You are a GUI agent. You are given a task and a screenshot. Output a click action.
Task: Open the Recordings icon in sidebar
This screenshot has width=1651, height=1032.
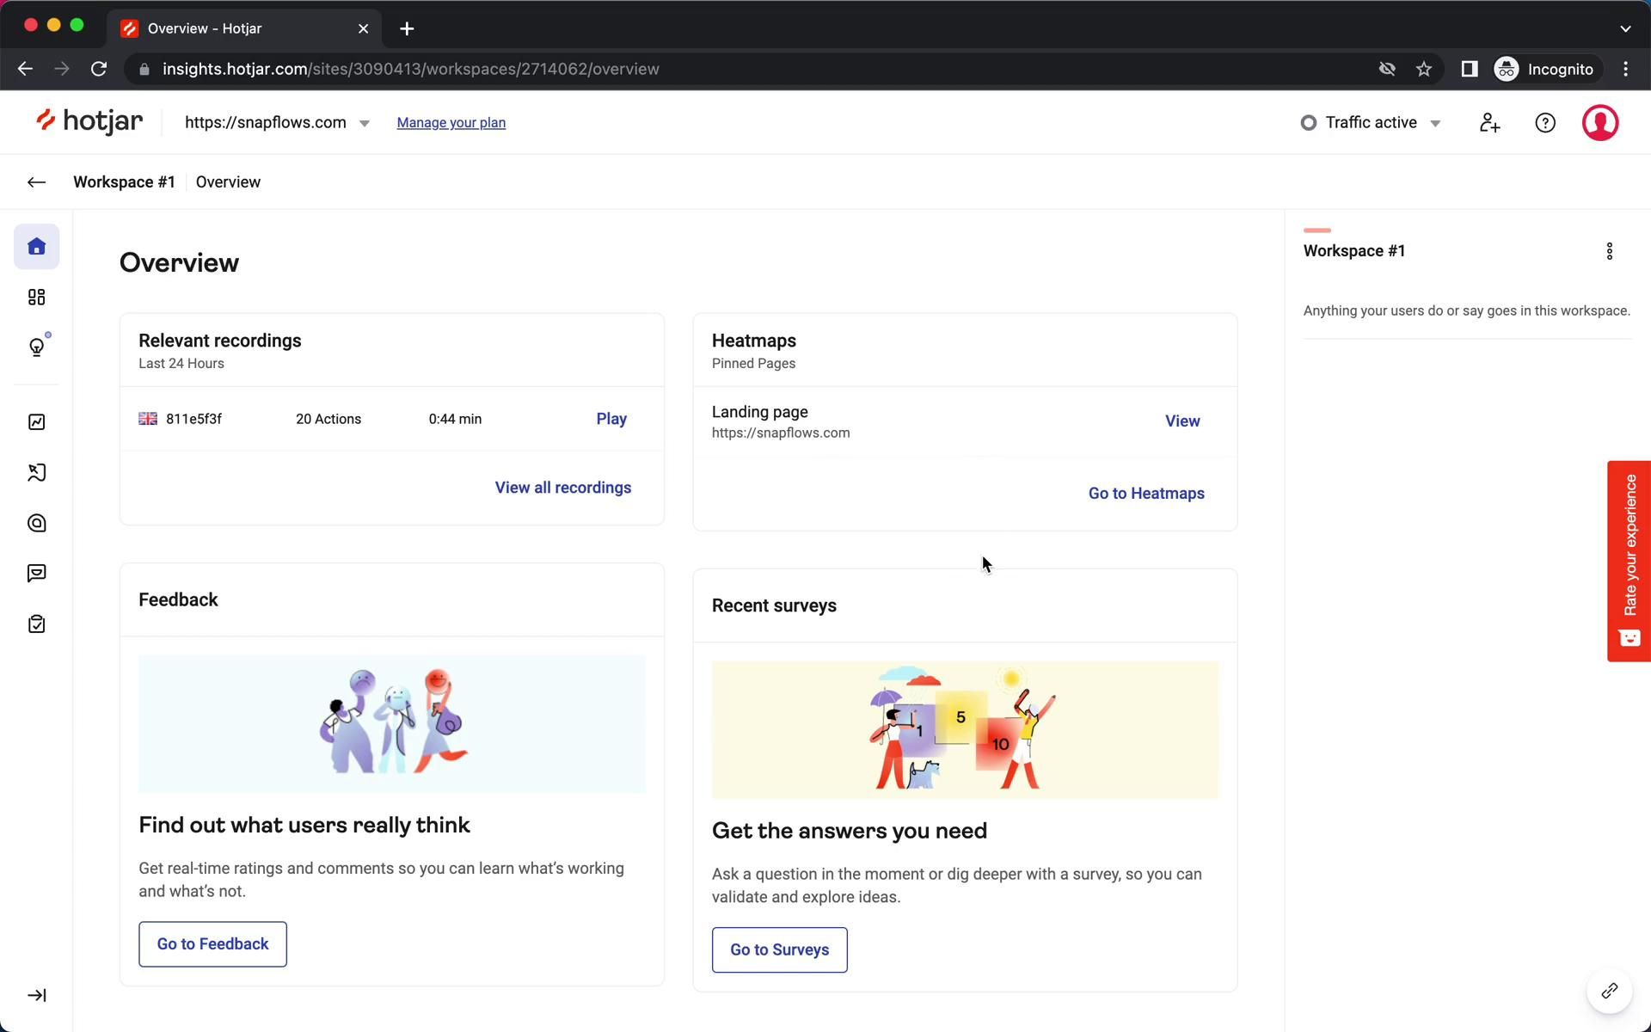coord(36,473)
